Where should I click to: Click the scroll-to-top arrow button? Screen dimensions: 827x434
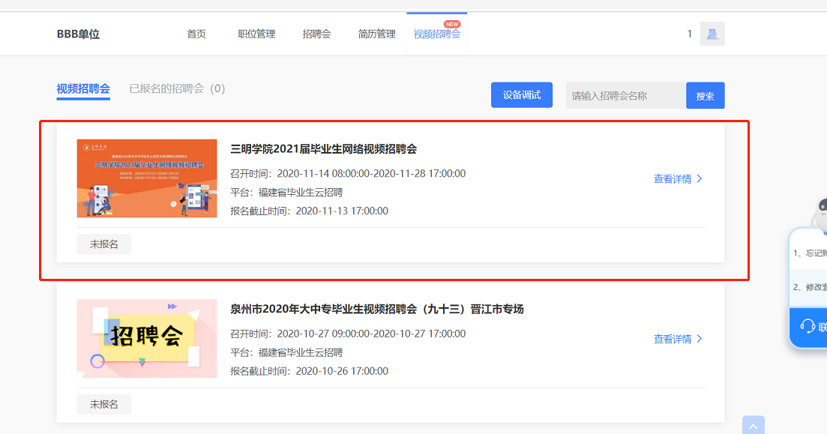[x=753, y=425]
